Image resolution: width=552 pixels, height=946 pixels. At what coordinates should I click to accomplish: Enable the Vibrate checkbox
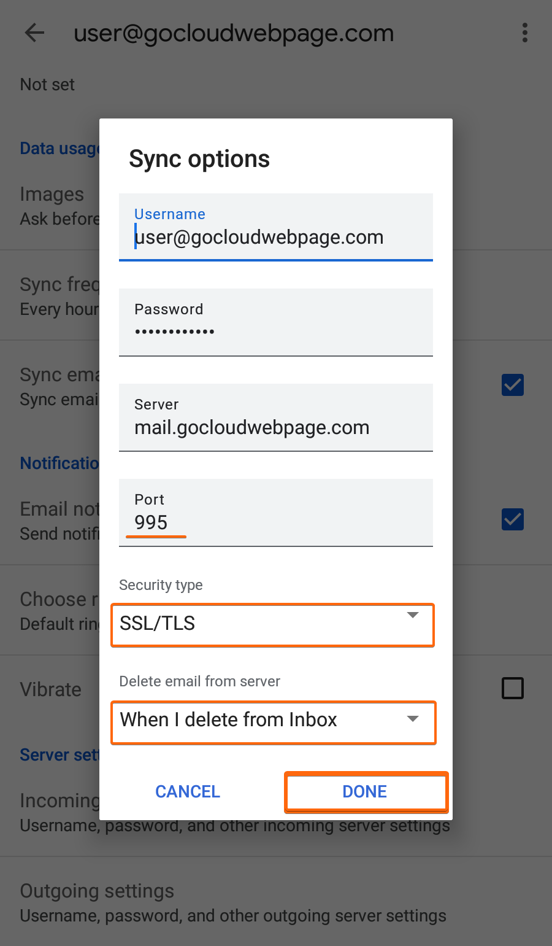513,688
